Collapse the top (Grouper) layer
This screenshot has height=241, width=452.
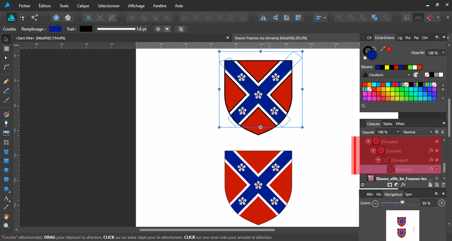368,141
